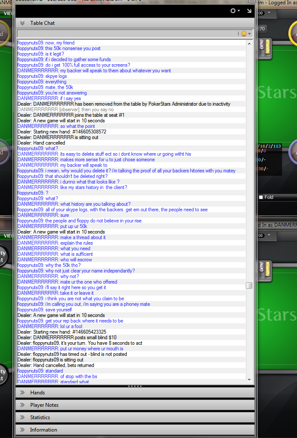
Task: Toggle the Fold checkbox on the poker table
Action: [x=261, y=197]
